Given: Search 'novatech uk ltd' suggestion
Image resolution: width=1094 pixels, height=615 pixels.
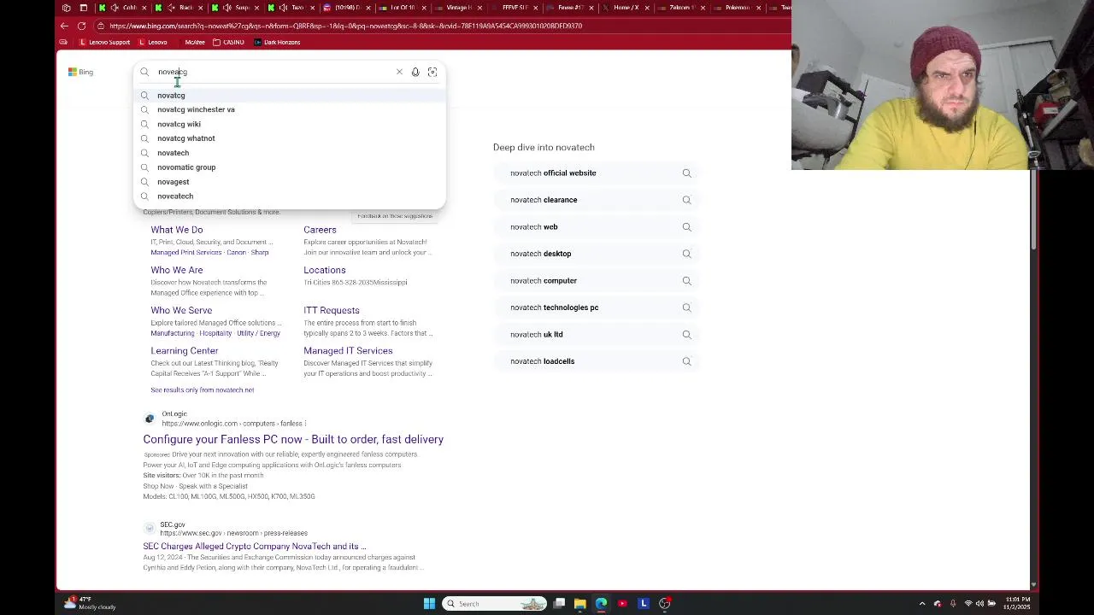Looking at the screenshot, I should [x=597, y=335].
